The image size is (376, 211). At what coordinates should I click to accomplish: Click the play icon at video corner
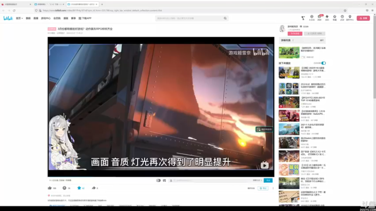265,165
